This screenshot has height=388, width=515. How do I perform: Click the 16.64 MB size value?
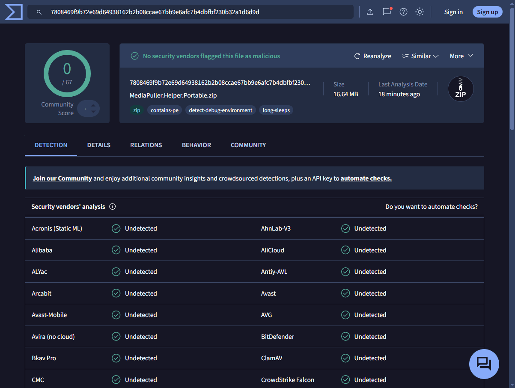click(x=346, y=94)
